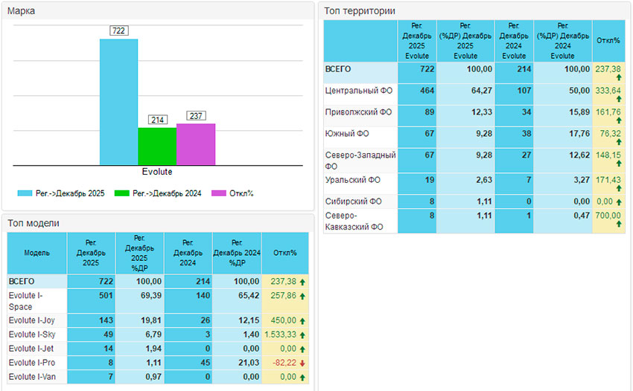Screen dimensions: 633x391
Task: Click the green arrow next to Evolute I-Sky 1.533,33
Action: coord(303,335)
